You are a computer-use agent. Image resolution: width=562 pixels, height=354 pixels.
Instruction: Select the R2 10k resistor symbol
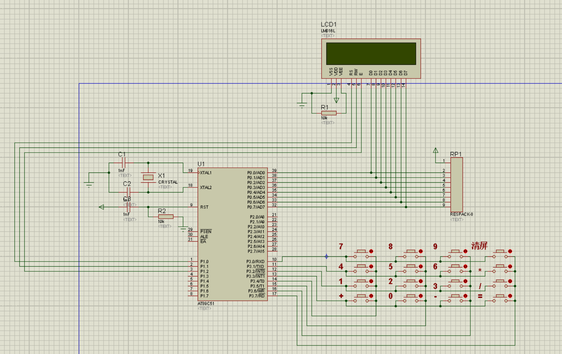[166, 217]
